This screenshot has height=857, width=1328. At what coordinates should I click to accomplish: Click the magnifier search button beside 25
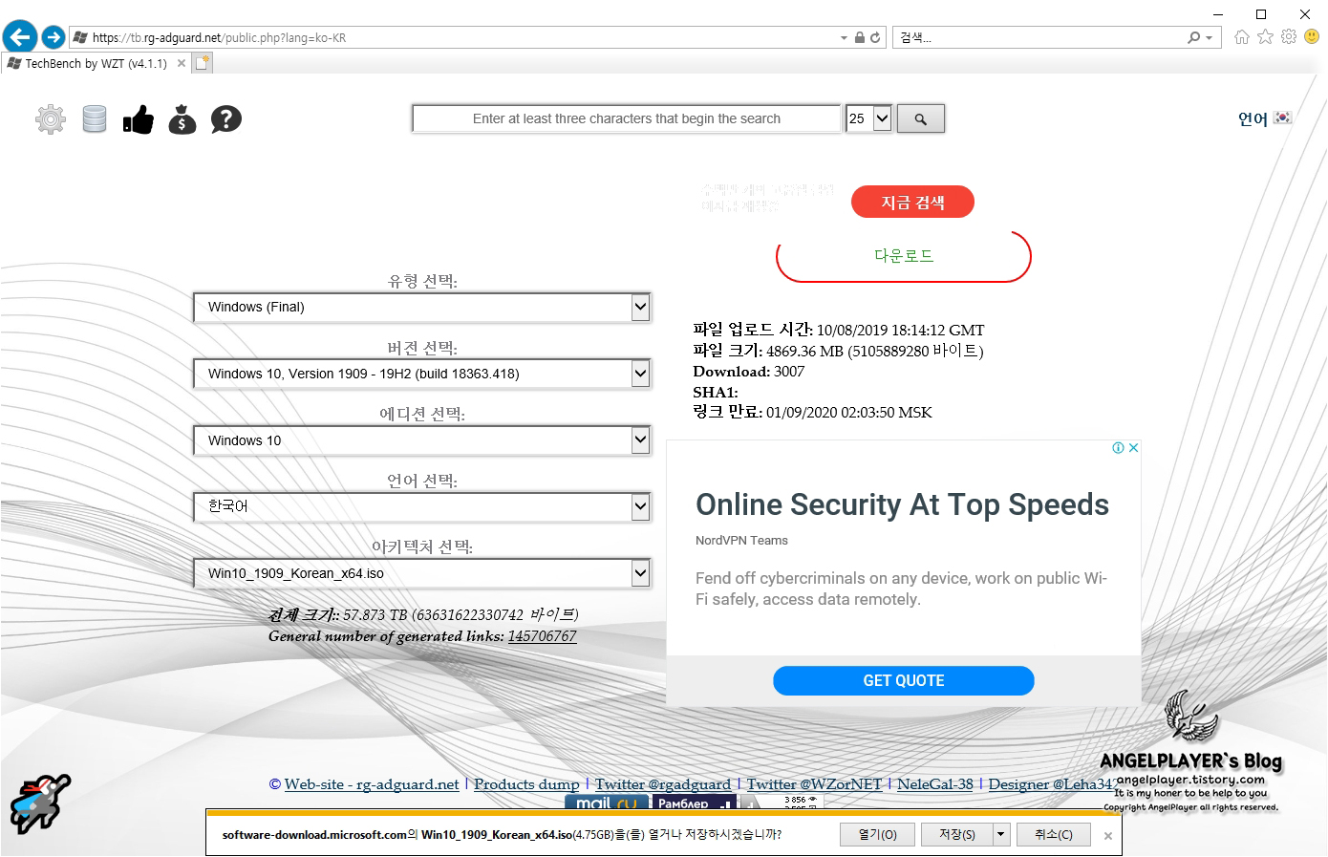(921, 118)
